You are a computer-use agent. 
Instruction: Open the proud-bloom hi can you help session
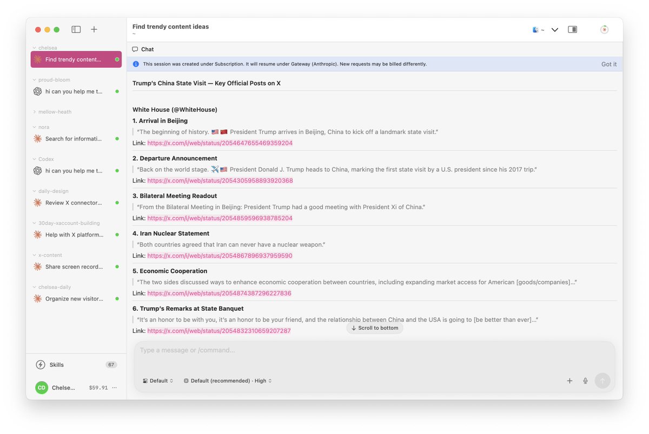tap(76, 91)
